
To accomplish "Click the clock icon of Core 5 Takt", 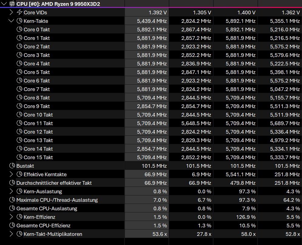I will (19, 72).
